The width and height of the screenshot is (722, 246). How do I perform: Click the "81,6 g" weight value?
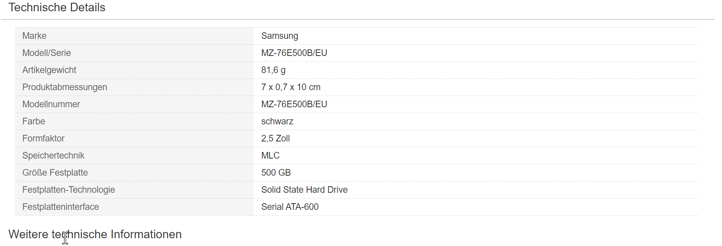click(x=273, y=70)
